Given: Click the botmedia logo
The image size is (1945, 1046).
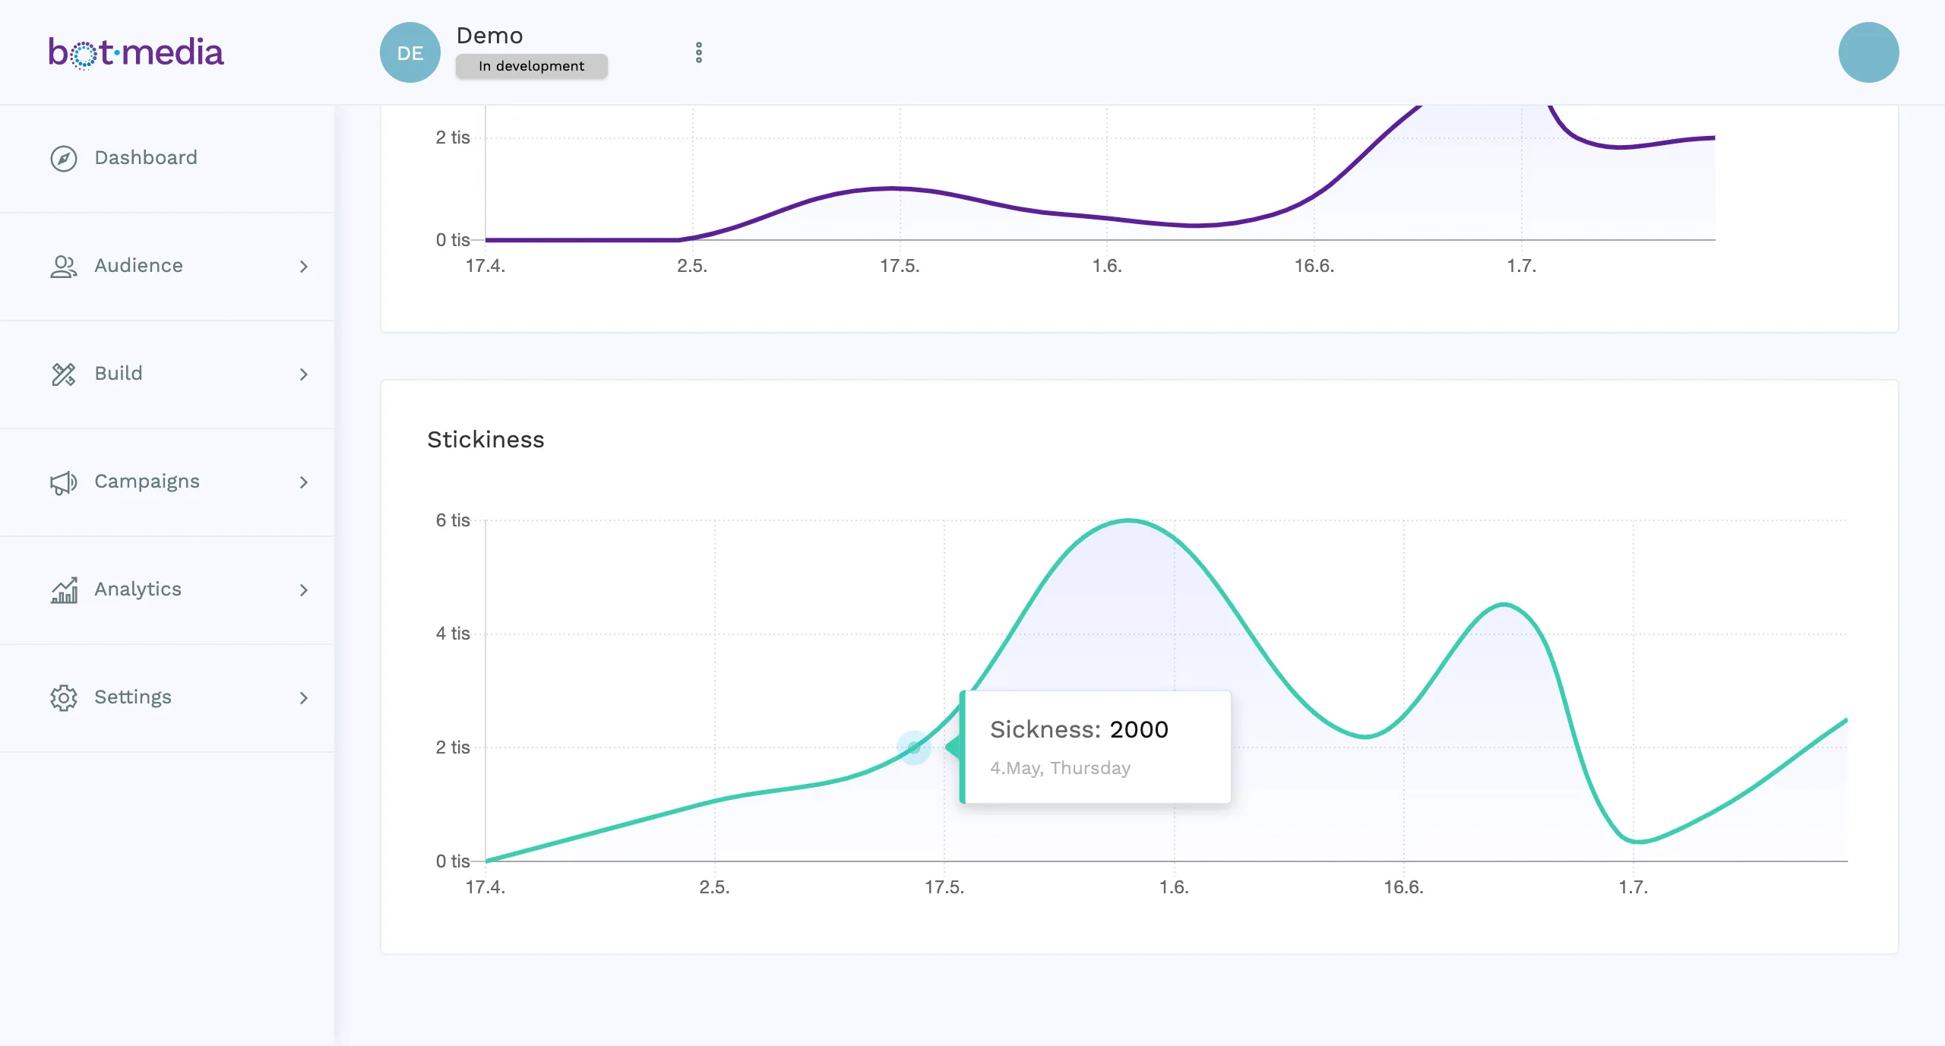Looking at the screenshot, I should coord(136,52).
